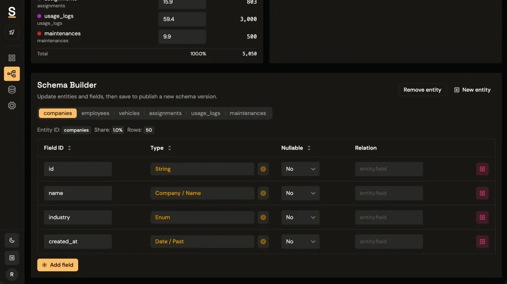This screenshot has width=507, height=284.
Task: Delete the created_at field with its red icon
Action: coord(482,241)
